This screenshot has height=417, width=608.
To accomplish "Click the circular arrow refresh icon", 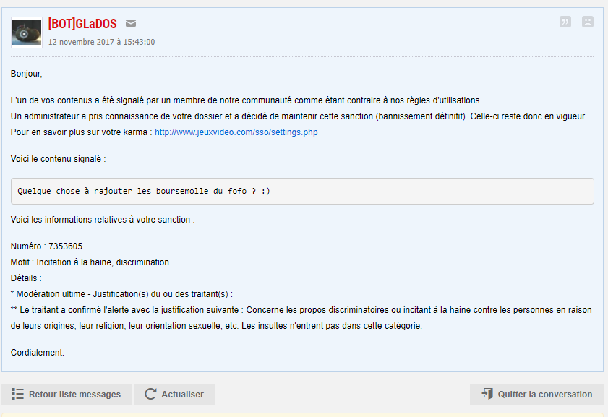I will (150, 394).
